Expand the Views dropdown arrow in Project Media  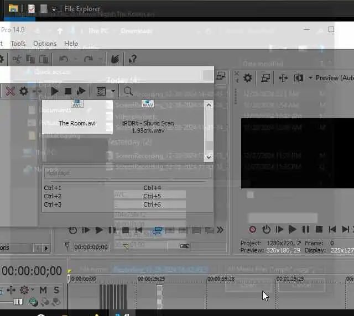tap(113, 91)
